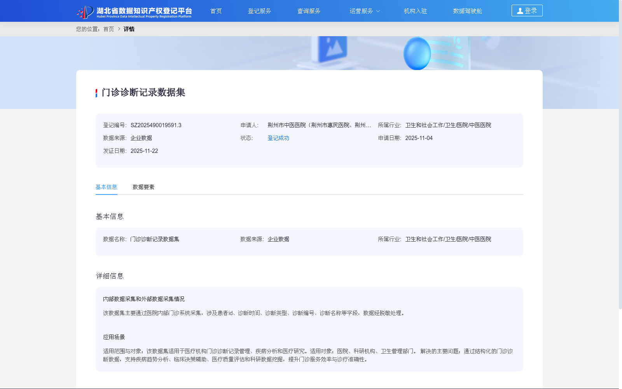622x389 pixels.
Task: Click the title 门诊诊断记录数据集
Action: click(143, 93)
